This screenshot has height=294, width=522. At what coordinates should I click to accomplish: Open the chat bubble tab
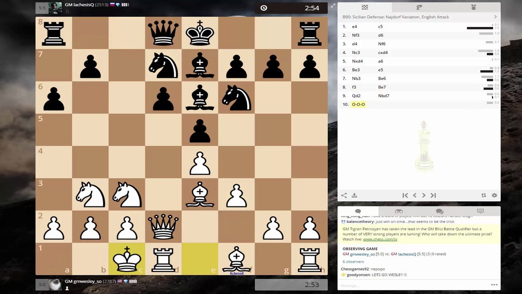point(358,211)
